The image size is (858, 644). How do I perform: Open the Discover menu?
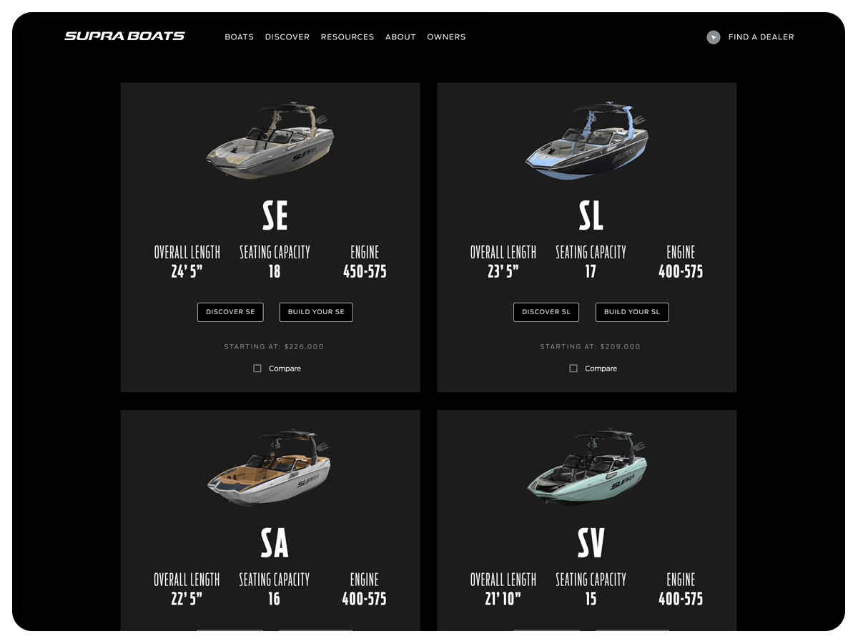[x=287, y=37]
